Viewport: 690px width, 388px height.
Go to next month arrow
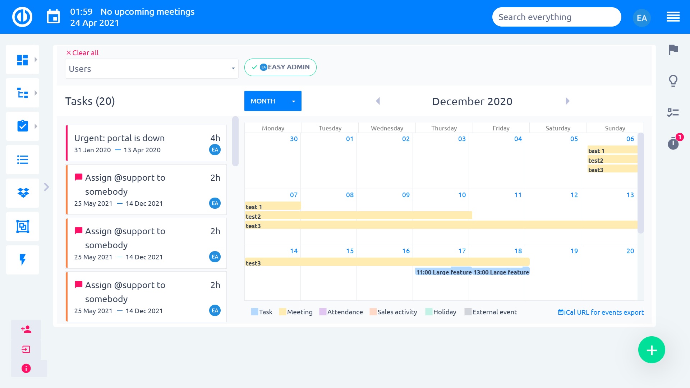[567, 101]
